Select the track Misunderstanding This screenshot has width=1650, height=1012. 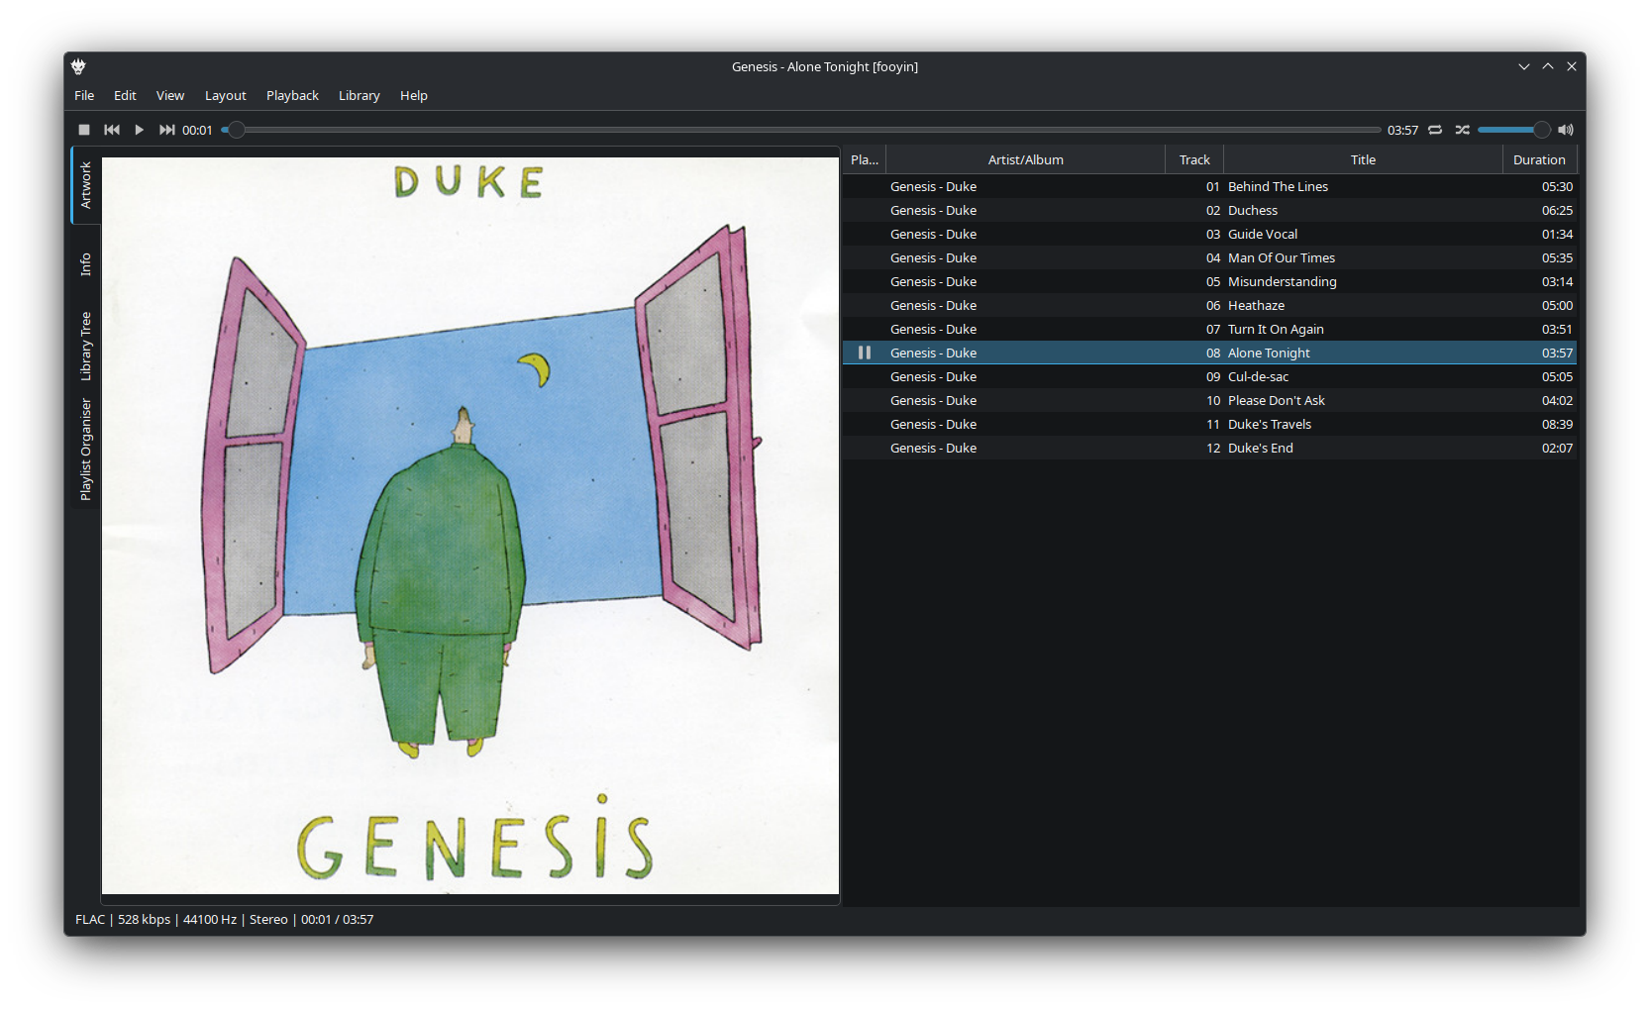(1209, 281)
